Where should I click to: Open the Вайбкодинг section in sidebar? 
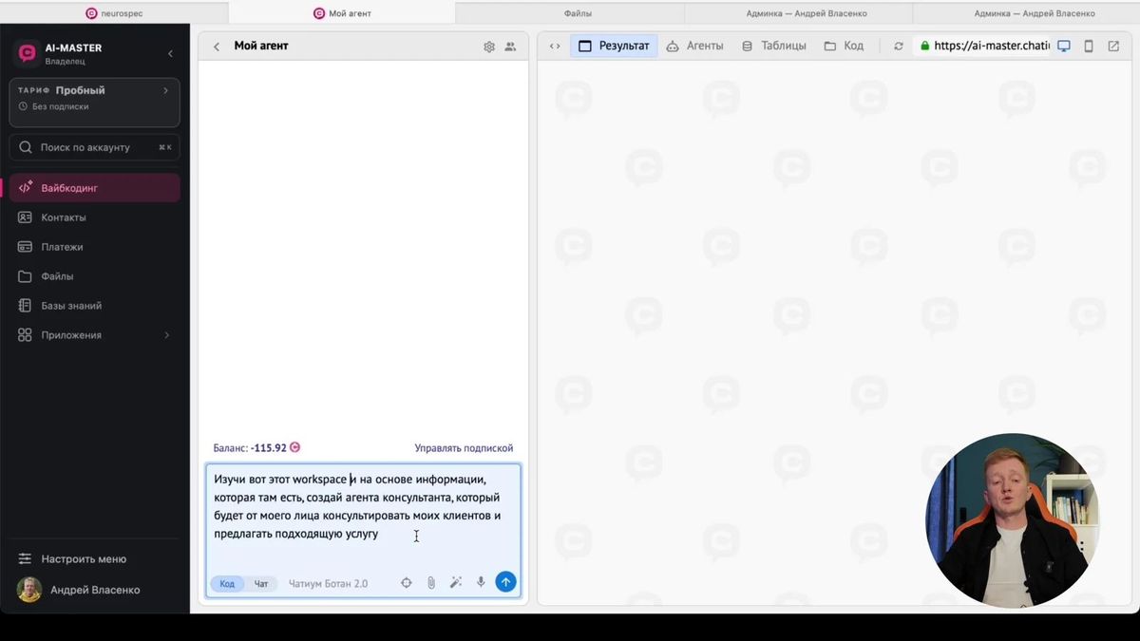(x=94, y=188)
